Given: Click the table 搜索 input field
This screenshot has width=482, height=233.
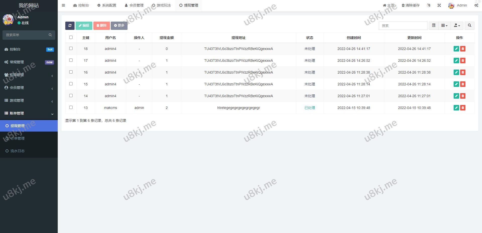Looking at the screenshot, I should [403, 26].
